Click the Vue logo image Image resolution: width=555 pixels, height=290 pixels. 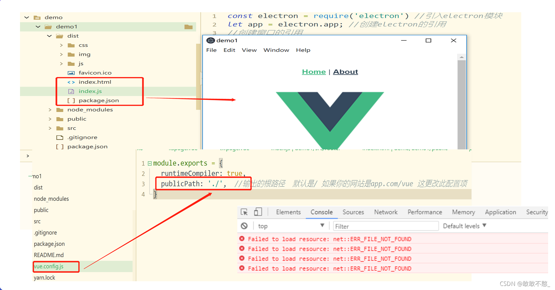[330, 120]
